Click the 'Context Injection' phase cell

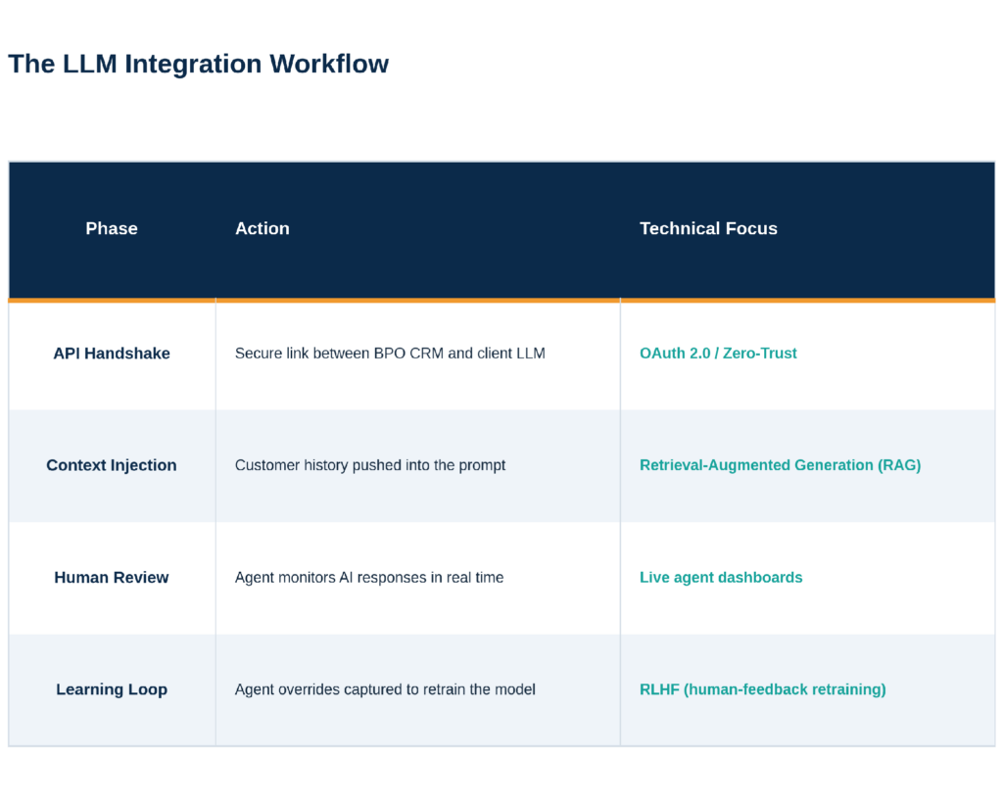[112, 465]
